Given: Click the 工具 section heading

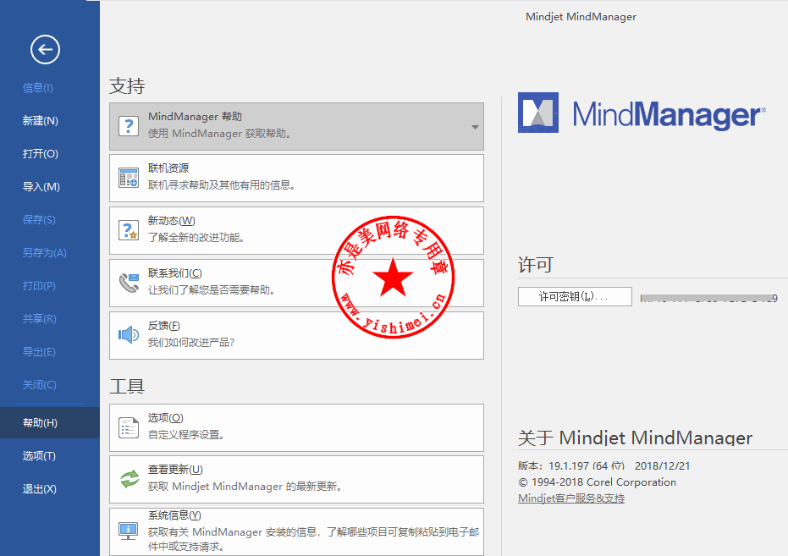Looking at the screenshot, I should 127,386.
